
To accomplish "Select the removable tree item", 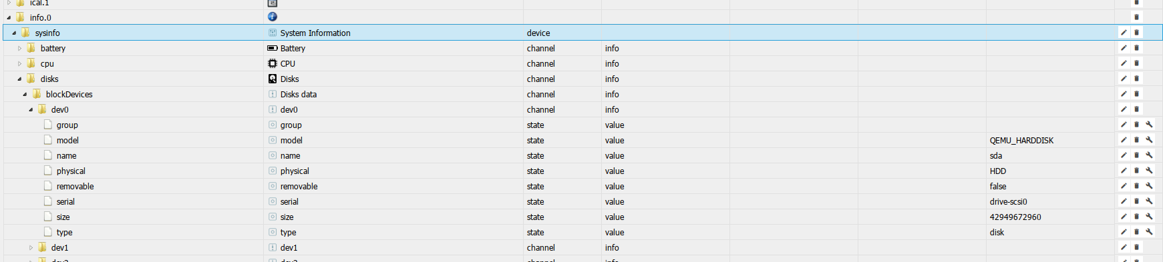I will pos(75,186).
